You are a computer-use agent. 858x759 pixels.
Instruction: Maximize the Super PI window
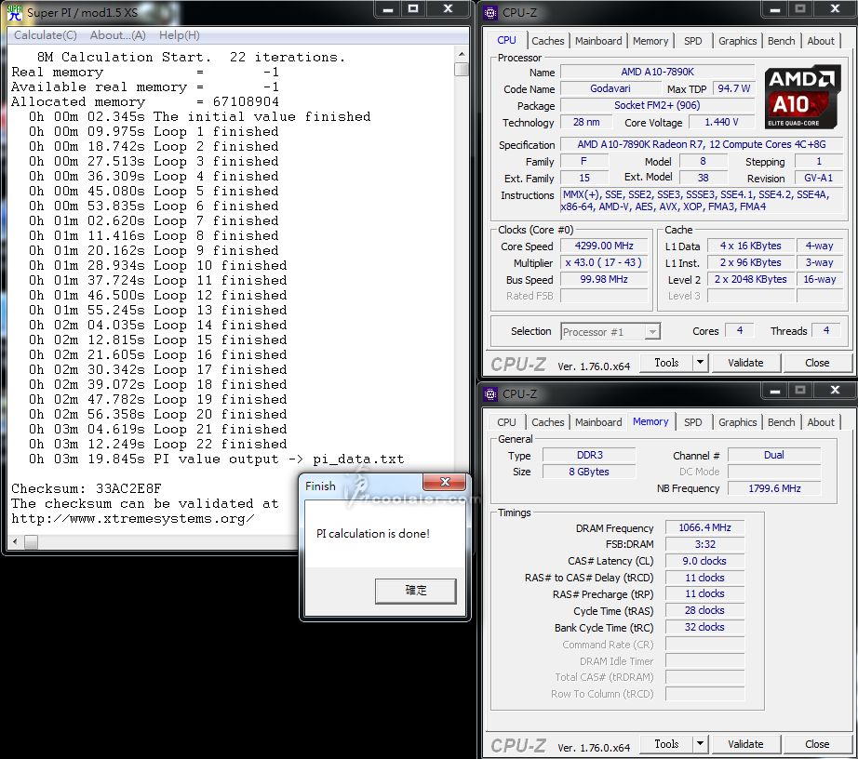click(x=412, y=8)
